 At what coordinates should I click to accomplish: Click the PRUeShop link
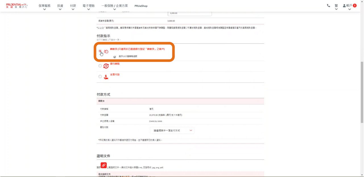point(141,6)
